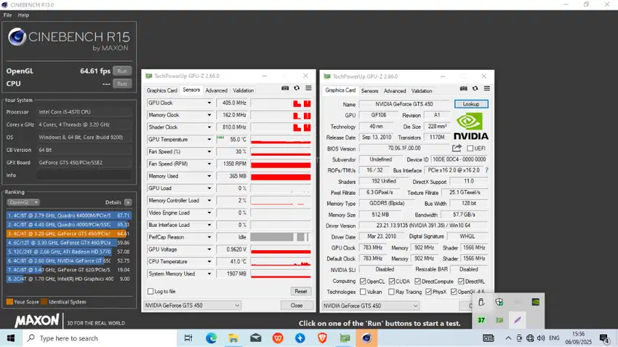The image size is (618, 347).
Task: Launch Brave browser from taskbar
Action: 322,338
